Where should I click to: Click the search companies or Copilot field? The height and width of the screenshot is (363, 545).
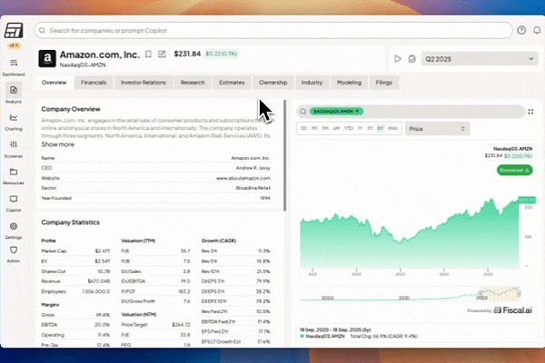pyautogui.click(x=273, y=31)
